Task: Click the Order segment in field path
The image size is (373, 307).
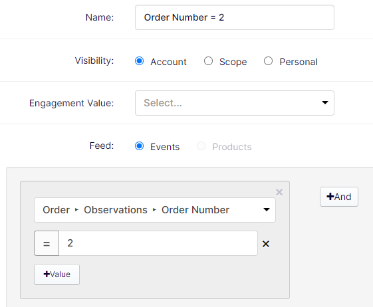Action: coord(56,210)
